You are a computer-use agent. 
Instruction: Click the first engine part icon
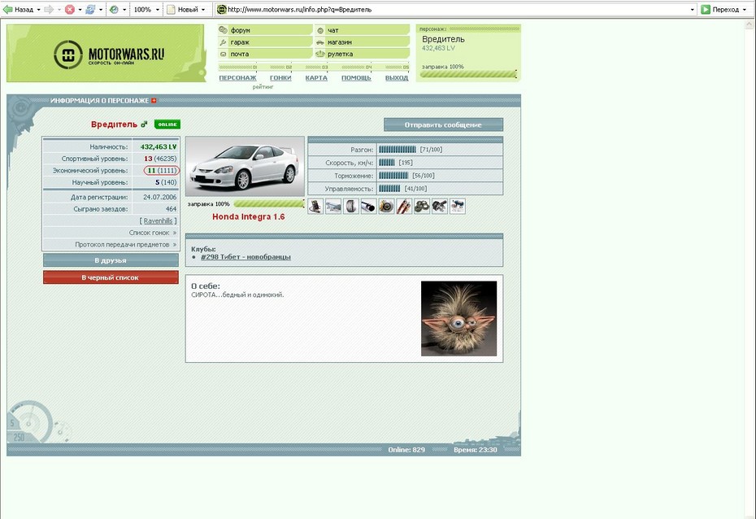315,207
